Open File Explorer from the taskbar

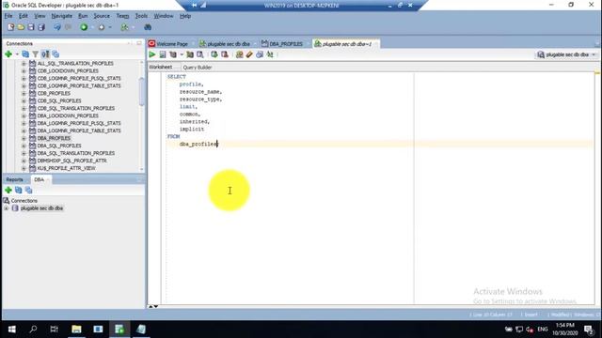76,330
